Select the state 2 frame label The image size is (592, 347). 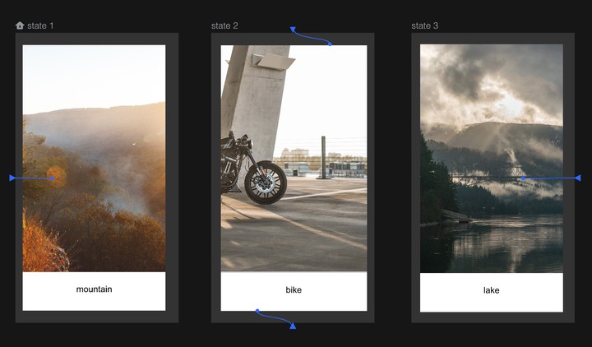(x=224, y=25)
